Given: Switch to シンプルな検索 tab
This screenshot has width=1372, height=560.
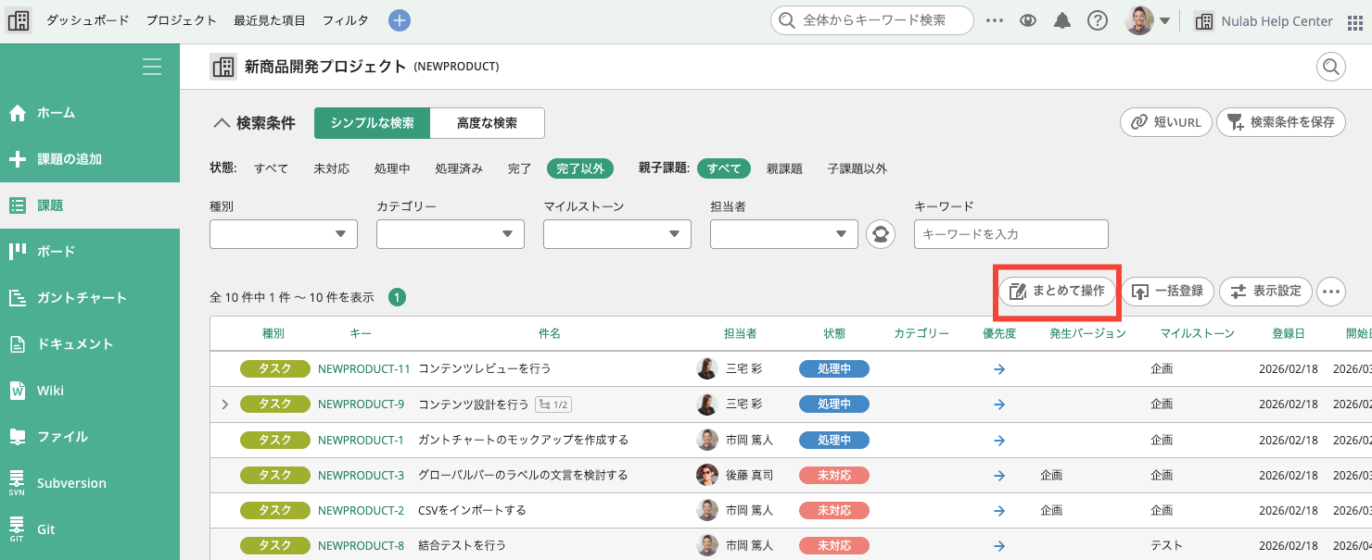Looking at the screenshot, I should pyautogui.click(x=372, y=123).
